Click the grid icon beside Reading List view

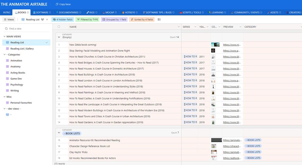tap(7, 42)
